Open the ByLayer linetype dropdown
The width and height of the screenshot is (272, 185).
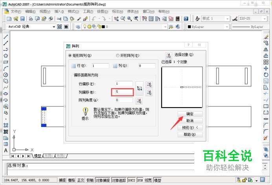[x=249, y=27]
